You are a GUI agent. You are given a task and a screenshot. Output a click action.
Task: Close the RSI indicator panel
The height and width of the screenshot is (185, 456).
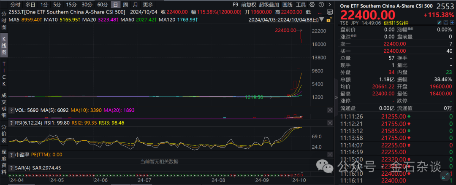click(x=329, y=123)
